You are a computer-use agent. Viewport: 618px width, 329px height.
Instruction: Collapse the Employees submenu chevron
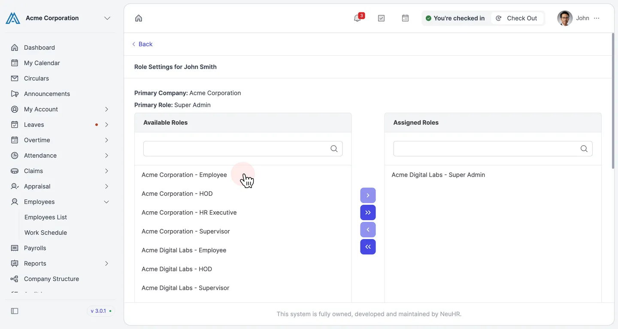pyautogui.click(x=106, y=202)
